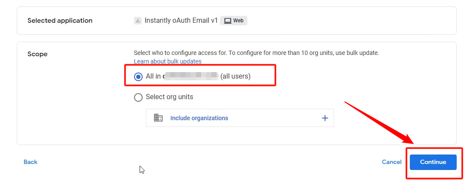Open the Learn about bulk updates link
Image resolution: width=467 pixels, height=182 pixels.
[168, 61]
